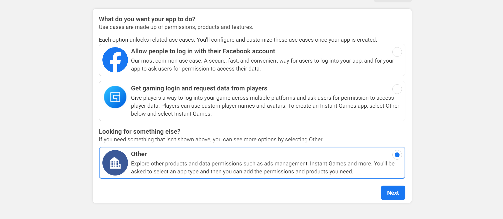Click the Other building icon
This screenshot has height=219, width=503.
115,163
